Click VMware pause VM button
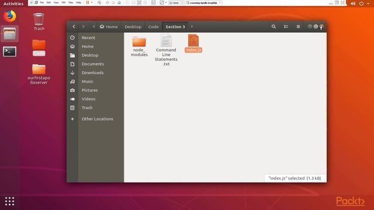The height and width of the screenshot is (210, 374). (88, 2)
